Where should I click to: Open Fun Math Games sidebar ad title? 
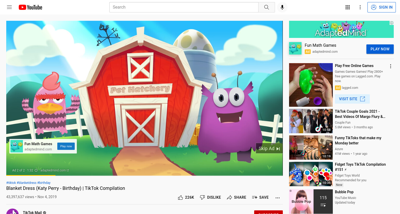click(x=320, y=45)
